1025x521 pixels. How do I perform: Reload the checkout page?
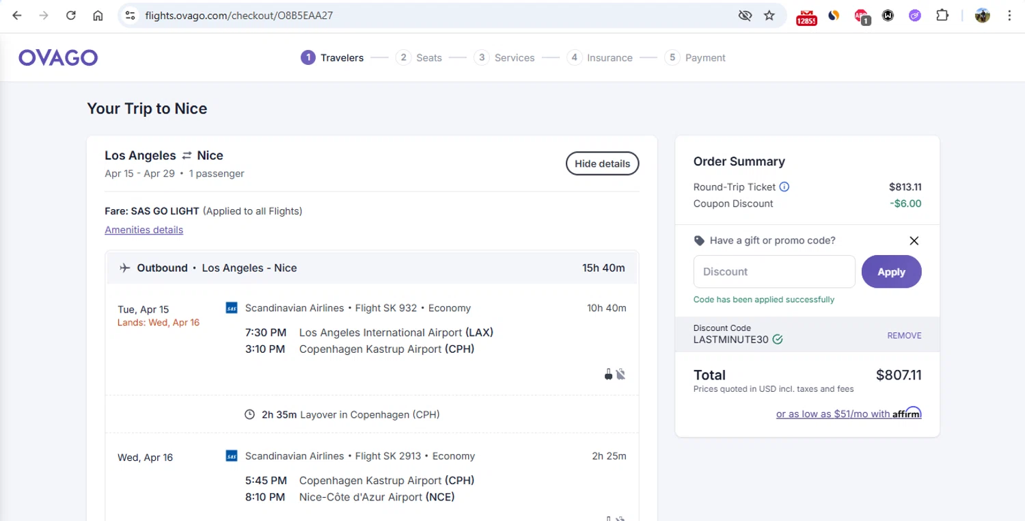click(71, 15)
